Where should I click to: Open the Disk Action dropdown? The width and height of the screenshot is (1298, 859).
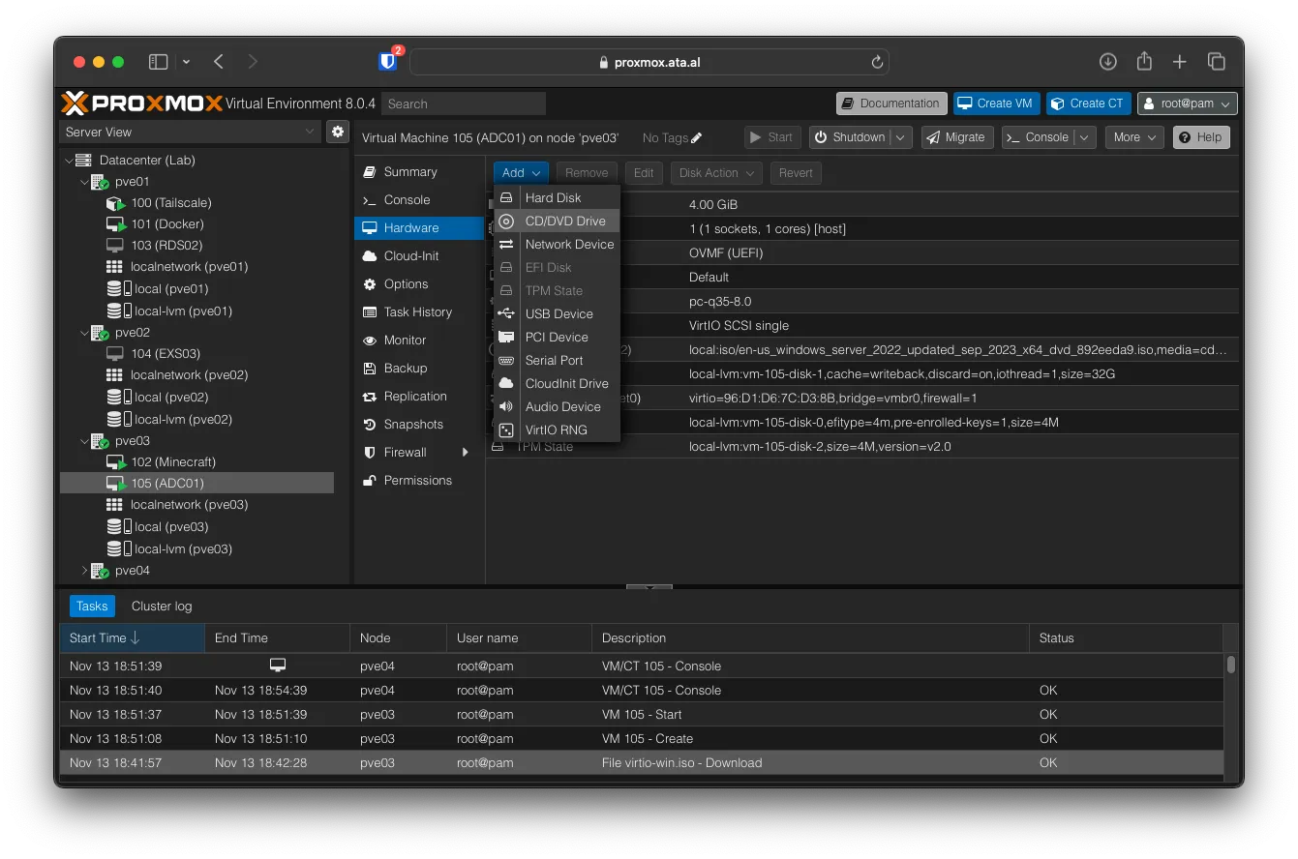pyautogui.click(x=716, y=173)
